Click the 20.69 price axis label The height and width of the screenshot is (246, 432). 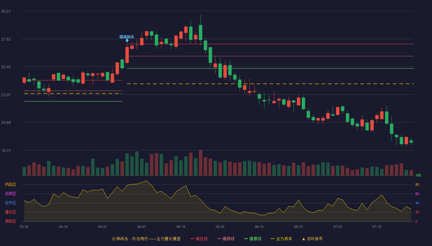click(x=6, y=123)
